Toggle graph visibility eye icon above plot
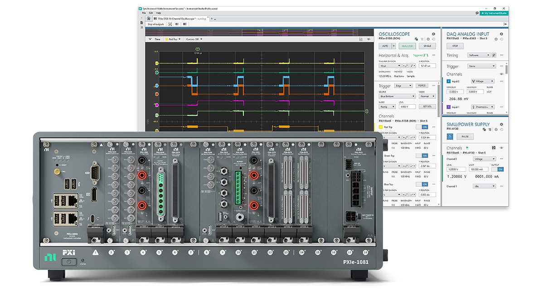The height and width of the screenshot is (292, 544). pos(369,39)
